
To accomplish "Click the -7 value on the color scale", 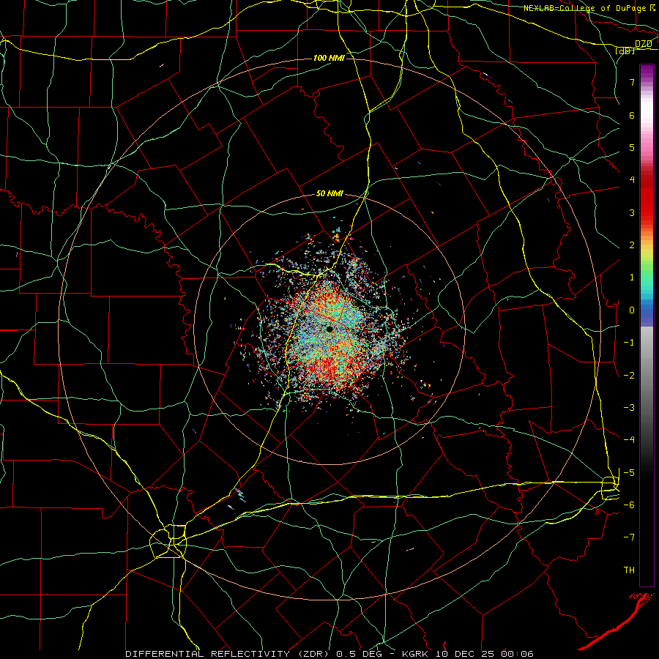I will [629, 537].
